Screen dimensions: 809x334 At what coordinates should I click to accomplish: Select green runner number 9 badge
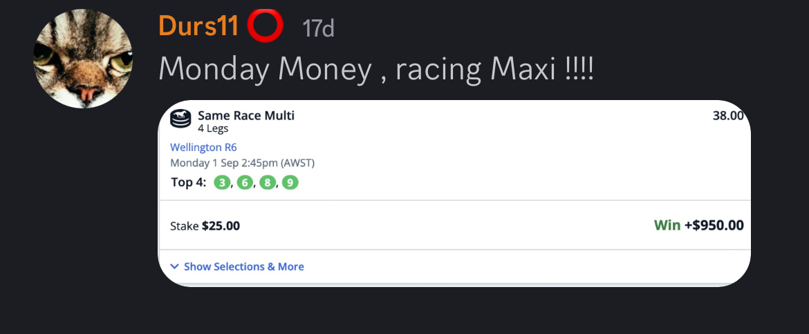coord(290,183)
